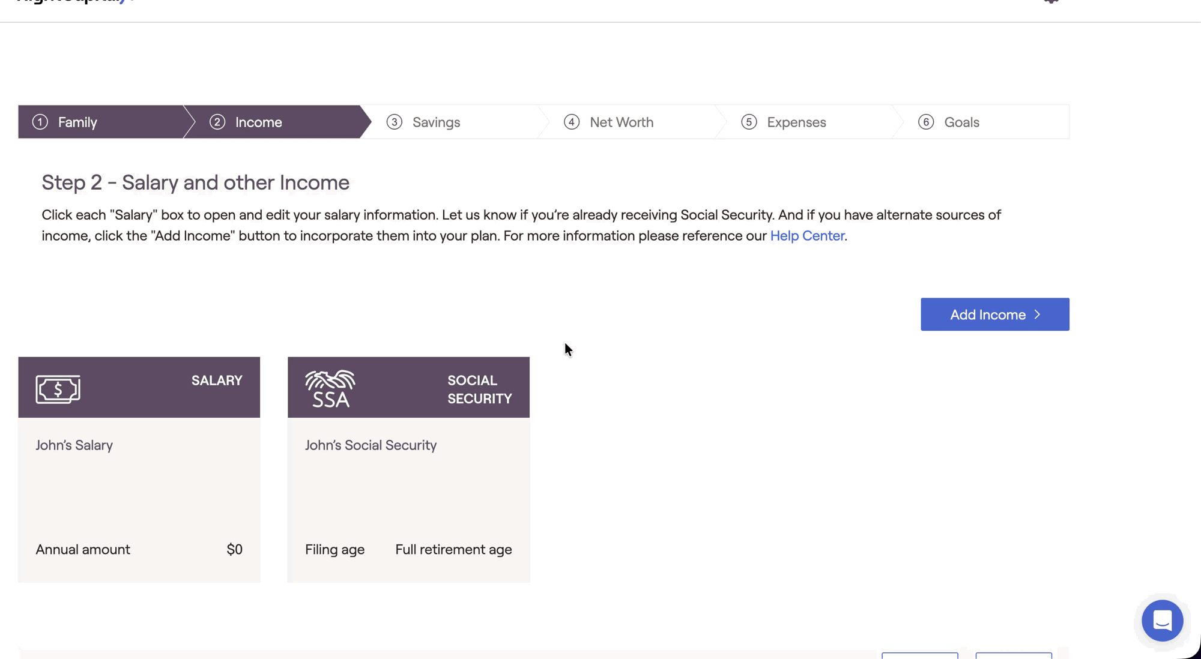The height and width of the screenshot is (659, 1201).
Task: Open the chat support bubble
Action: point(1162,620)
